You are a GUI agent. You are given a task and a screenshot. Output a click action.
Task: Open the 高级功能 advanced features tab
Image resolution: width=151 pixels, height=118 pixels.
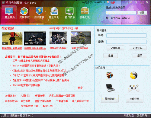[x=85, y=13]
